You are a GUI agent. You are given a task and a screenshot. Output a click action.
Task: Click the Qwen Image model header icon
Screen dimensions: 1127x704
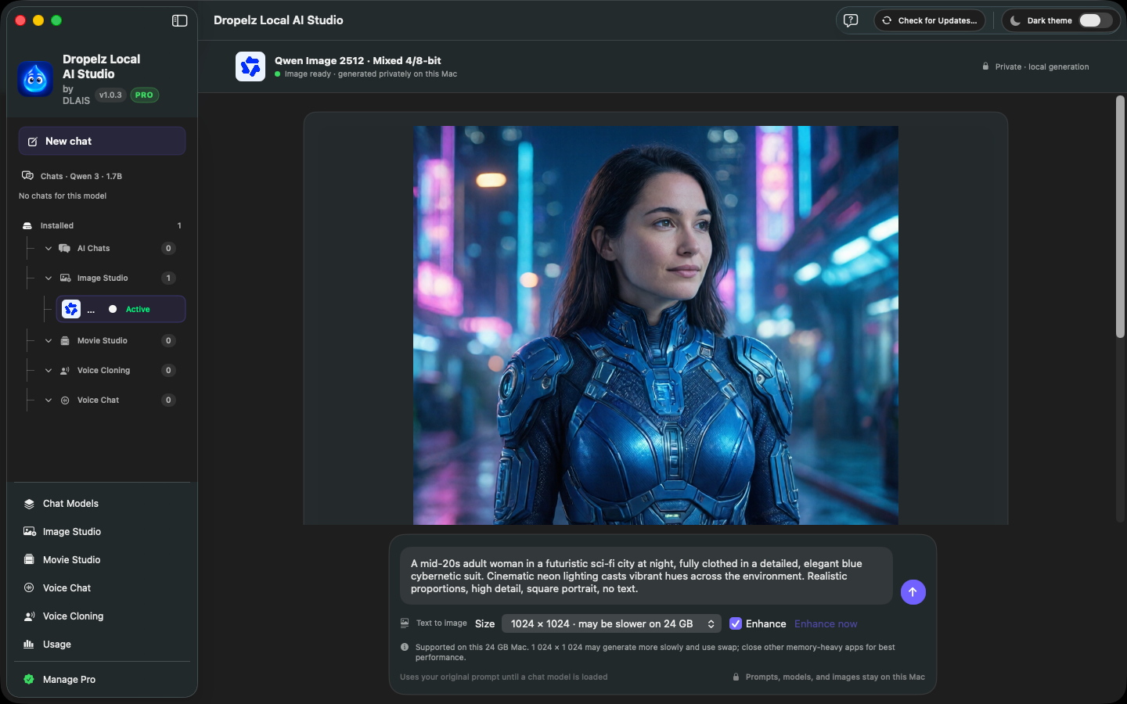coord(250,66)
